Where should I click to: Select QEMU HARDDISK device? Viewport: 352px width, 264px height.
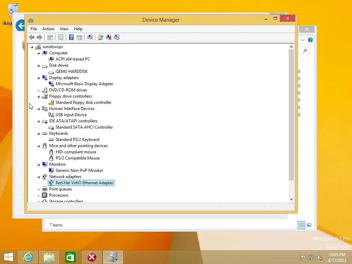click(x=71, y=71)
